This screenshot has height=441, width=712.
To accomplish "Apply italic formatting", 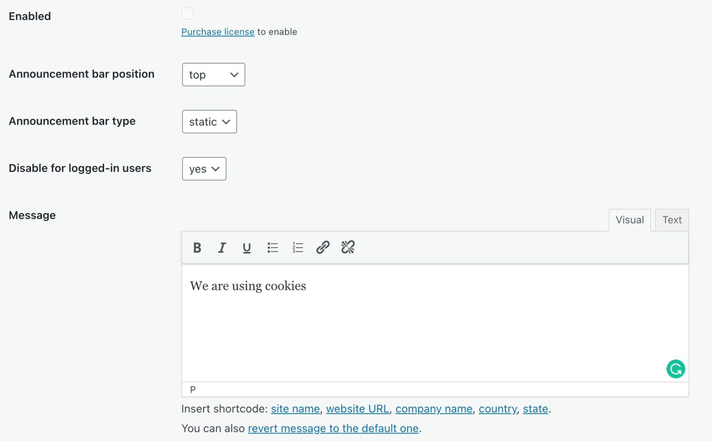I will coord(222,248).
